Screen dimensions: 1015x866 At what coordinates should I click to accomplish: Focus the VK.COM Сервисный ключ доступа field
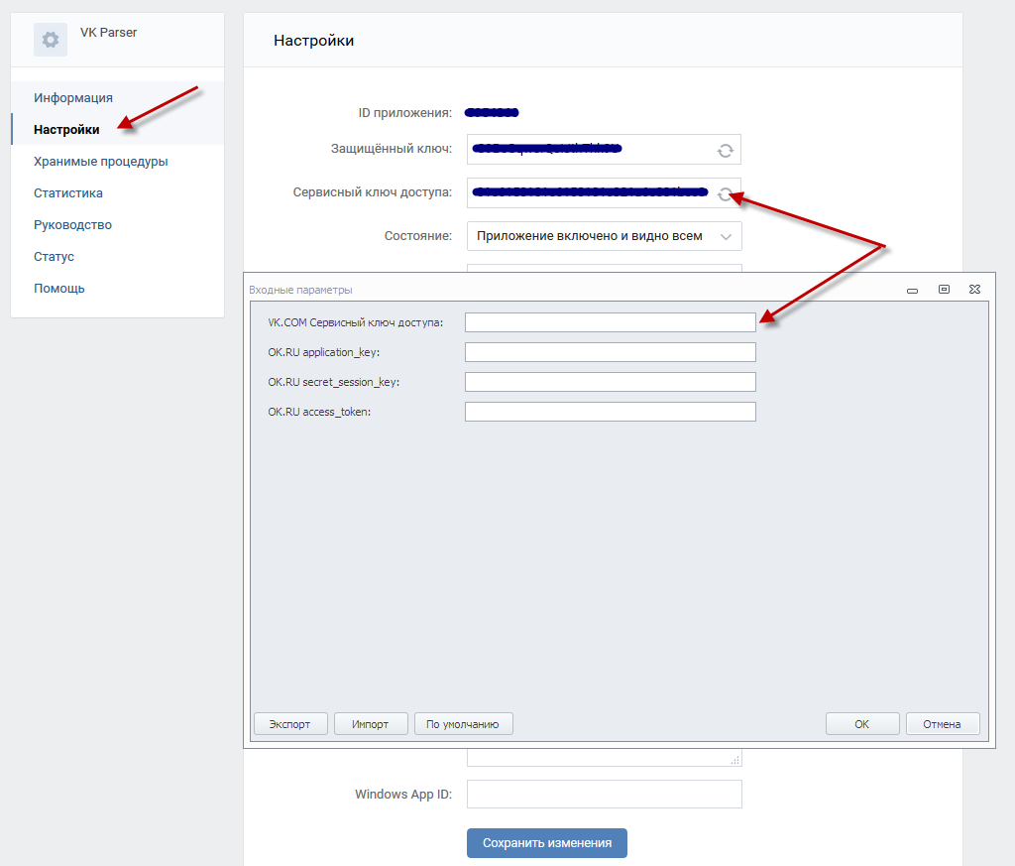pyautogui.click(x=610, y=322)
